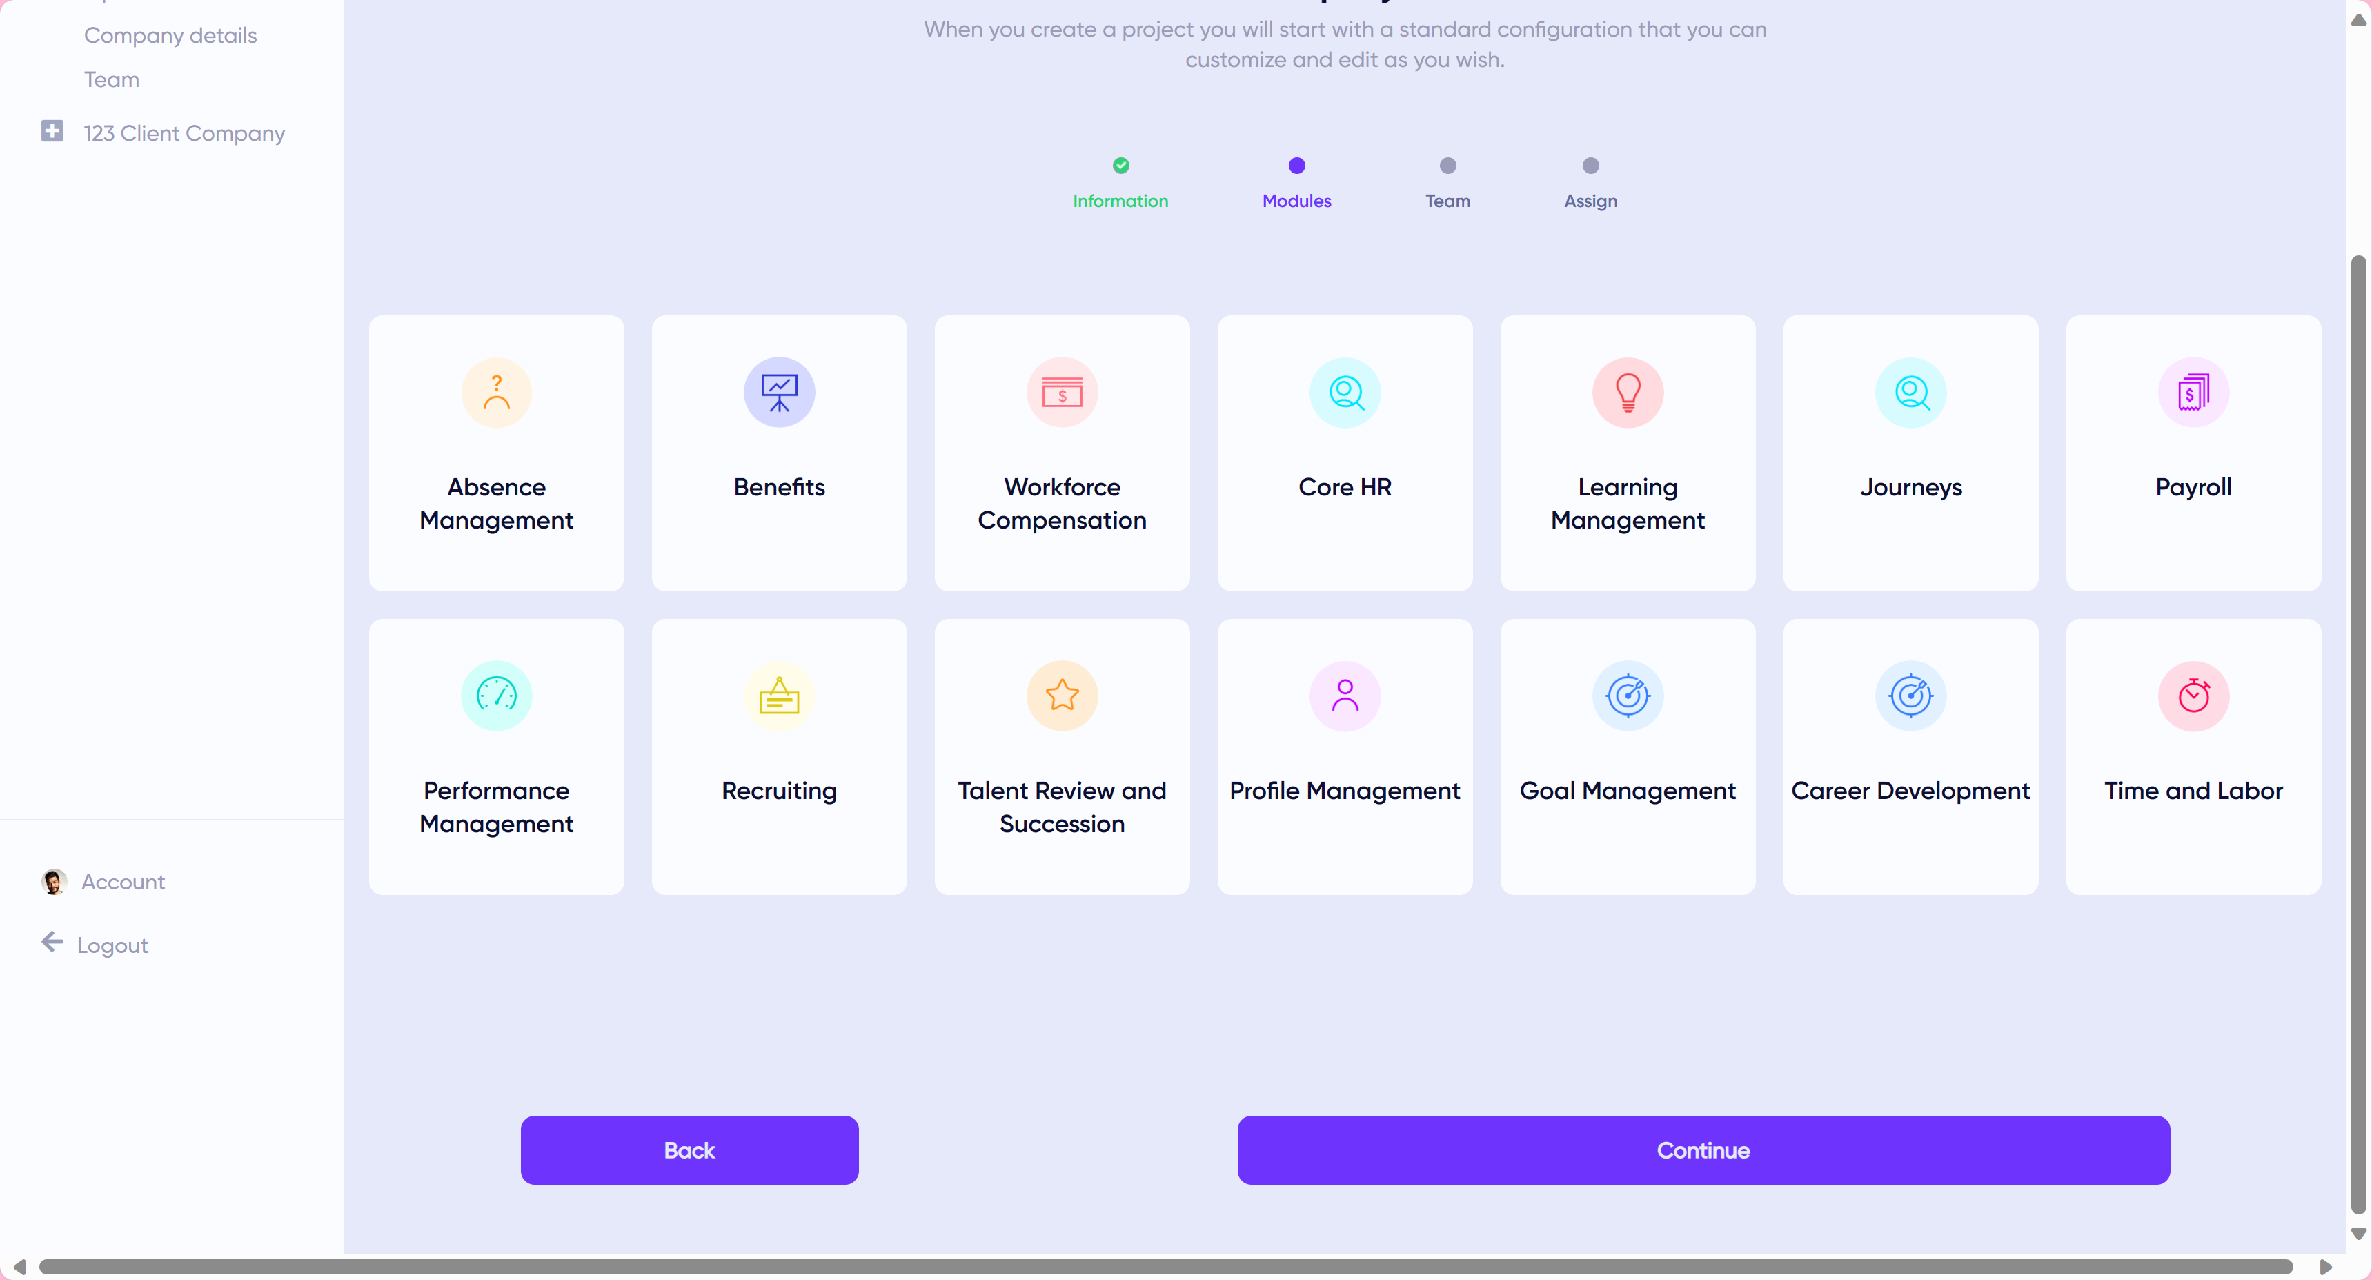Click the Core HR magnifier person icon
Image resolution: width=2372 pixels, height=1280 pixels.
tap(1345, 393)
